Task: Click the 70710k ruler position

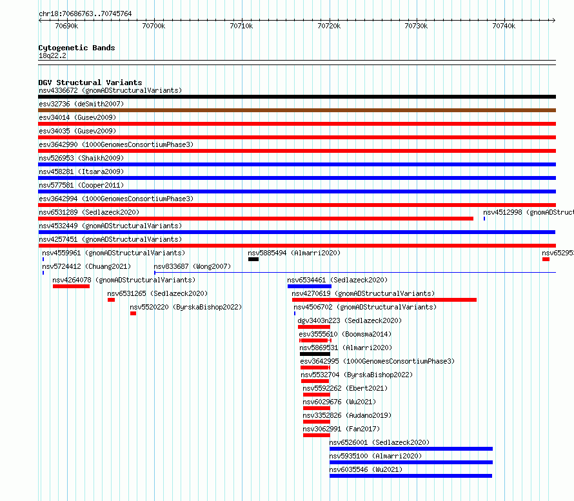Action: (241, 26)
